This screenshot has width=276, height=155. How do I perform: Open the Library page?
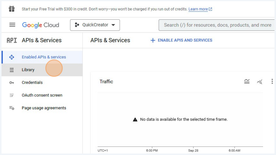(42, 70)
